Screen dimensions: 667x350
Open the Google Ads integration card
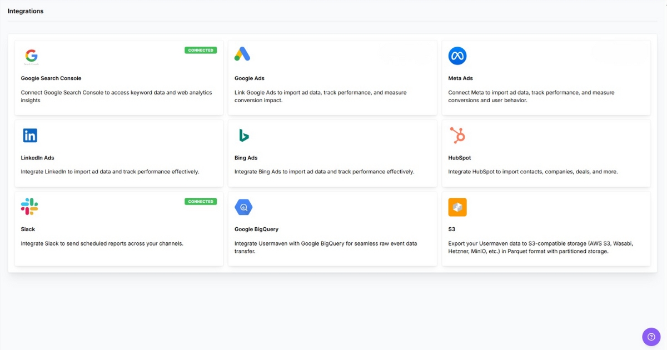coord(332,77)
